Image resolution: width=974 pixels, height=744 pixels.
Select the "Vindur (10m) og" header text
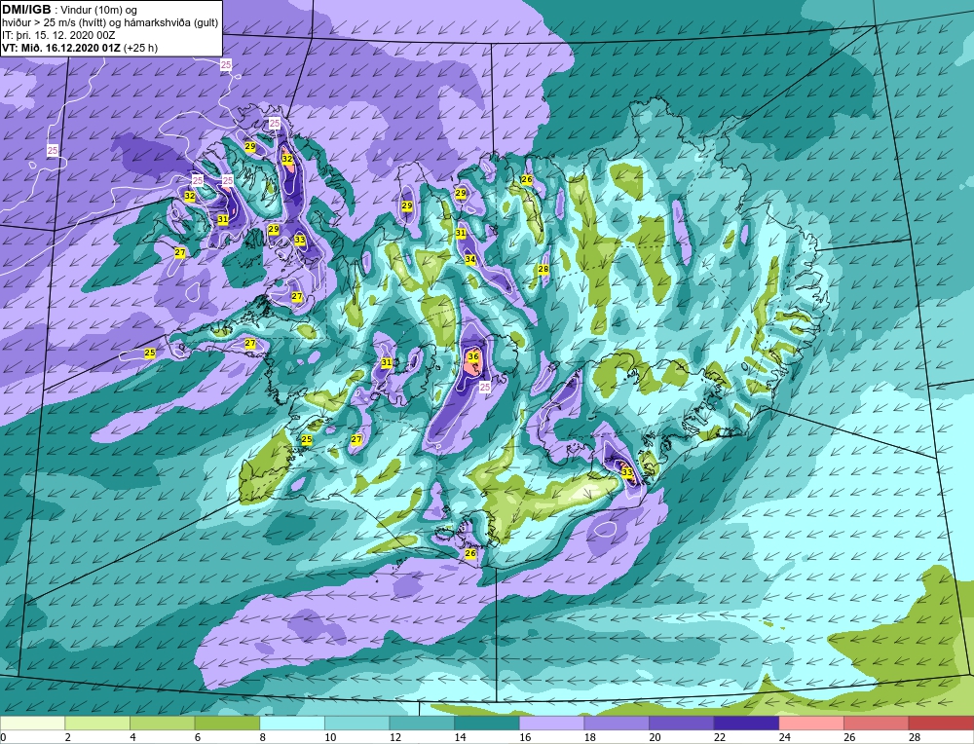click(x=98, y=11)
